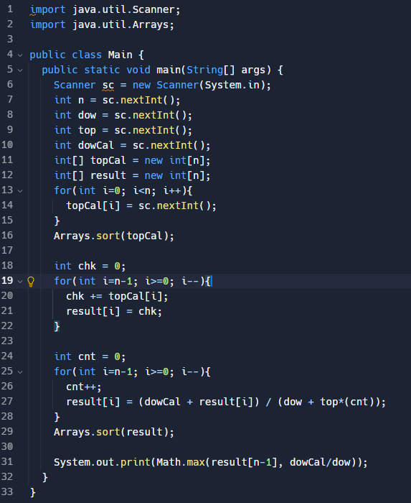The image size is (411, 503).
Task: Click 'chk += topCal[i];' on line 20
Action: (x=117, y=296)
